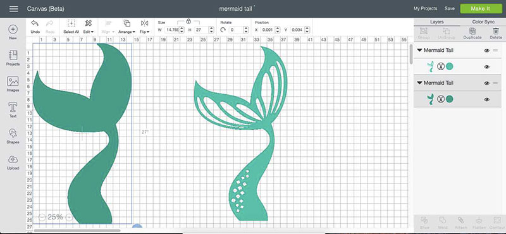
Task: Open the Images library icon
Action: tap(13, 81)
